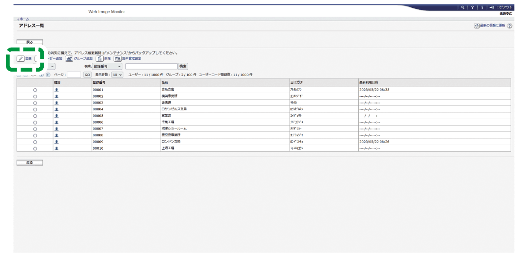Open help via the question mark in header
This screenshot has width=517, height=257.
click(472, 7)
